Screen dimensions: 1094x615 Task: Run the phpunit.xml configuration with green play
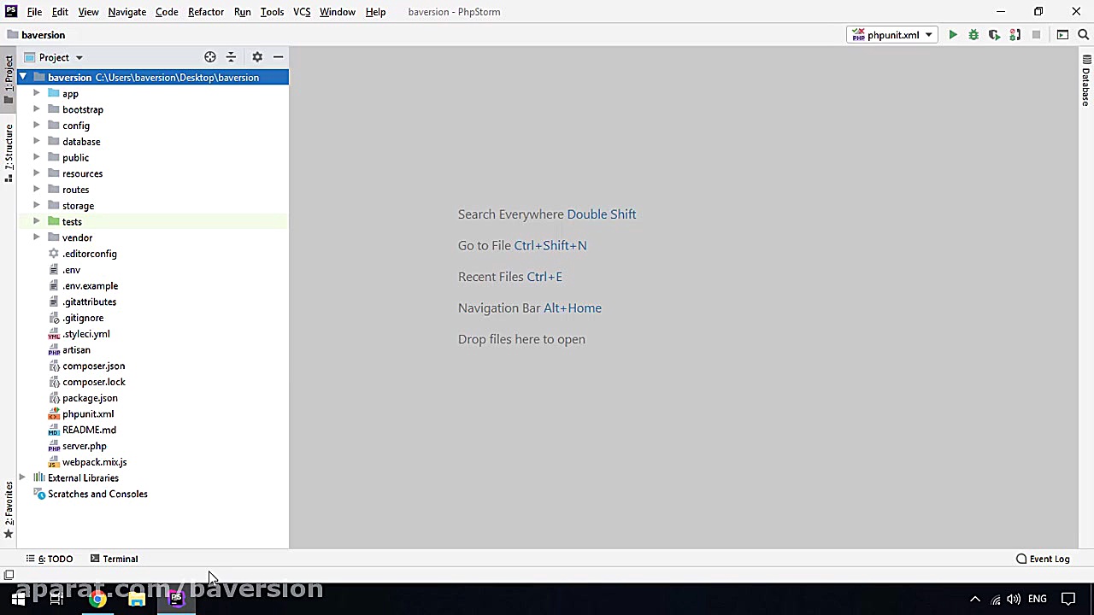(x=953, y=35)
